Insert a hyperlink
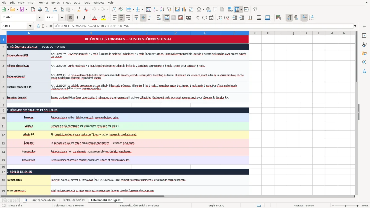 click(x=208, y=10)
